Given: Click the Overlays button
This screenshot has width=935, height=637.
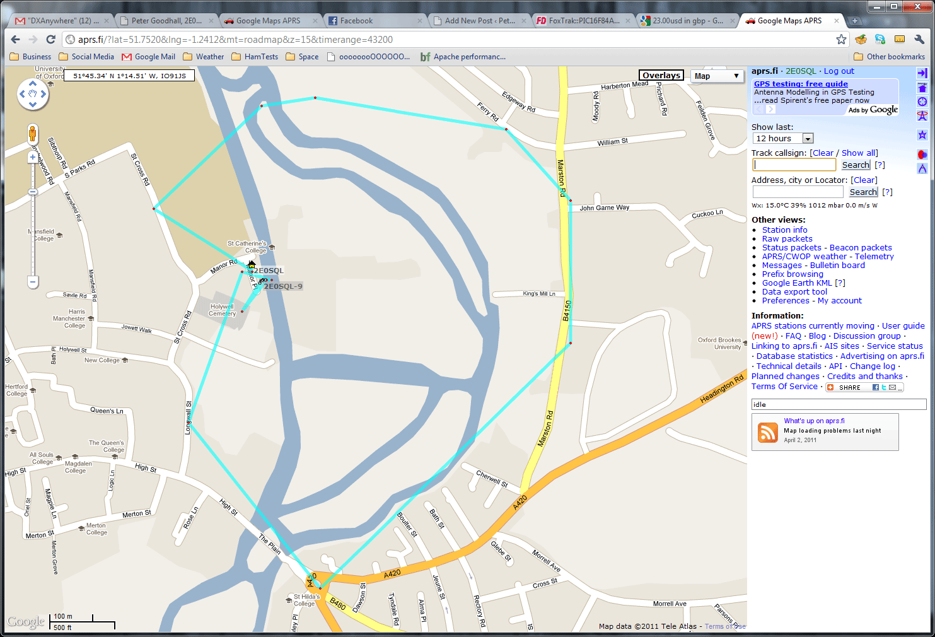Looking at the screenshot, I should pos(661,75).
